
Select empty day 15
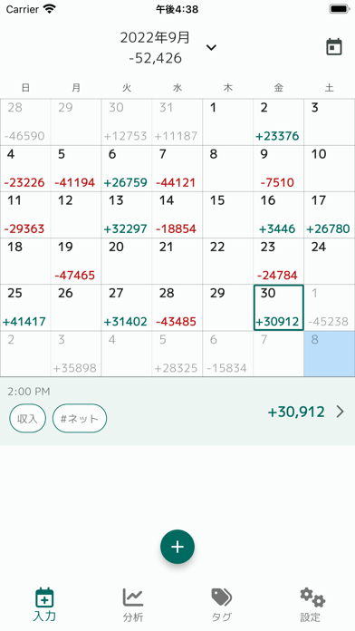click(x=228, y=215)
